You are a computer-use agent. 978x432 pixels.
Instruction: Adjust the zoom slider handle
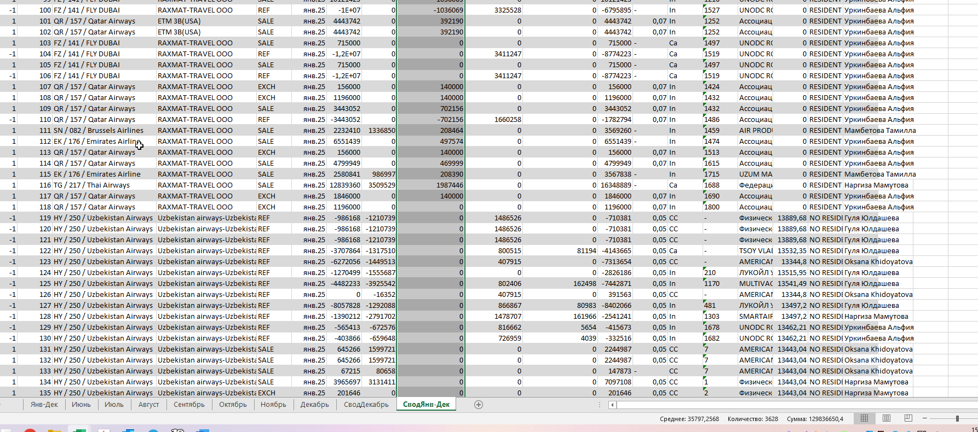(957, 418)
